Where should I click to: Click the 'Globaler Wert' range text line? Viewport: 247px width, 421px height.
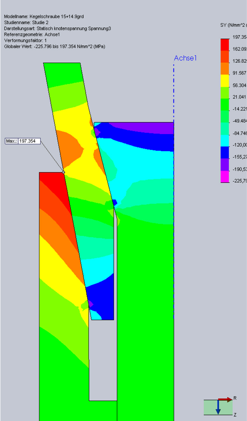point(55,46)
